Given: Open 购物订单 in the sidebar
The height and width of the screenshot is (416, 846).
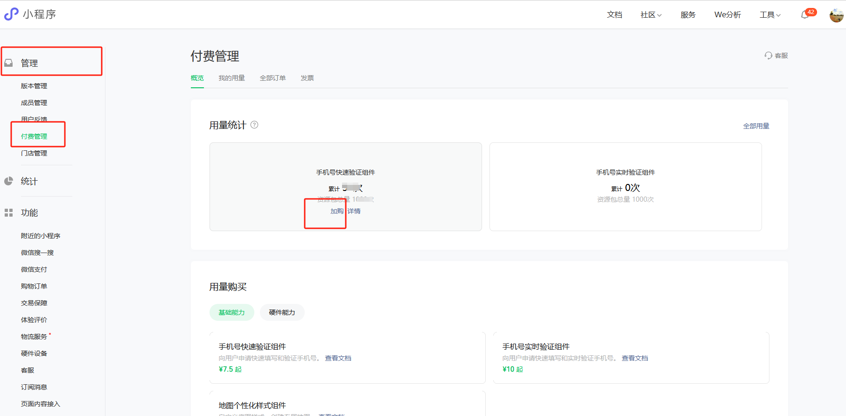Looking at the screenshot, I should 34,286.
